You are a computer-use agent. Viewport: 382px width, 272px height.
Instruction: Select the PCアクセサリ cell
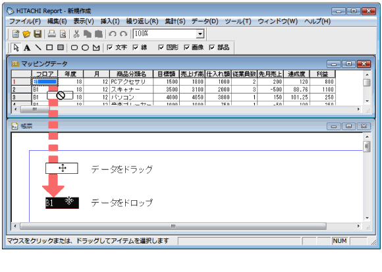point(131,82)
